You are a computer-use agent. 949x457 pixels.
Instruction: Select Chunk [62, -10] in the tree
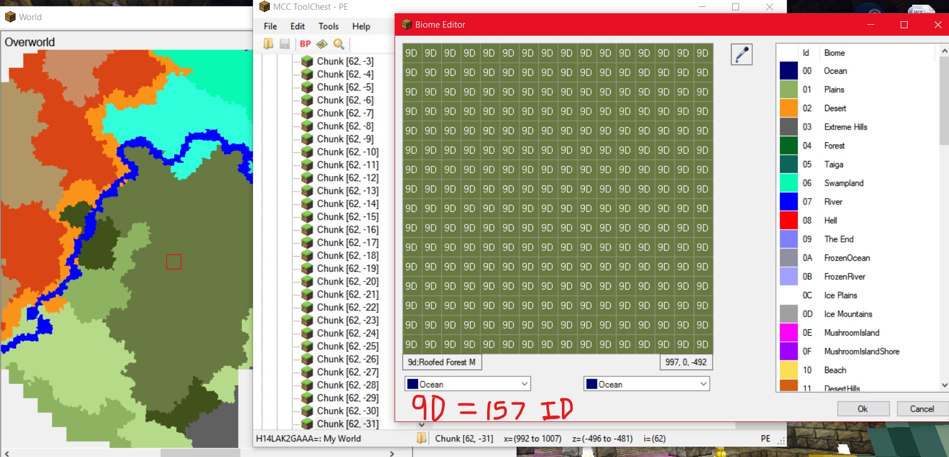[x=348, y=152]
